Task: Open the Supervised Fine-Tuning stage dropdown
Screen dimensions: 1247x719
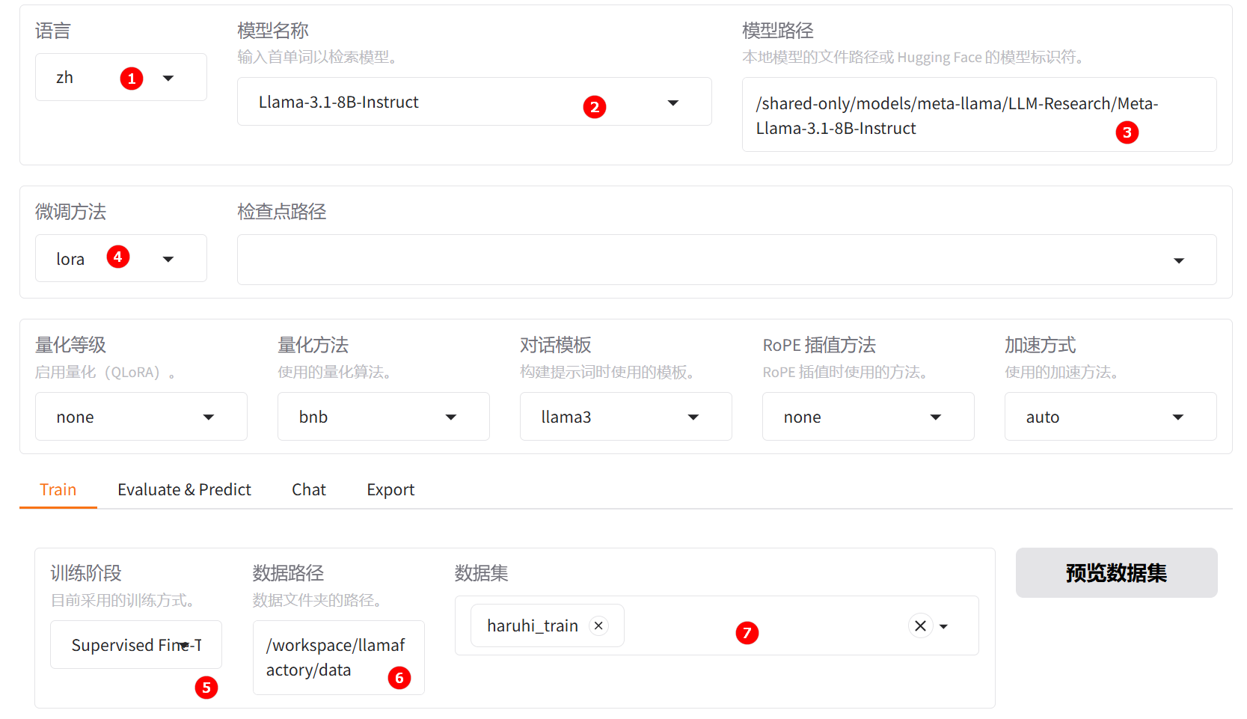Action: click(x=136, y=645)
